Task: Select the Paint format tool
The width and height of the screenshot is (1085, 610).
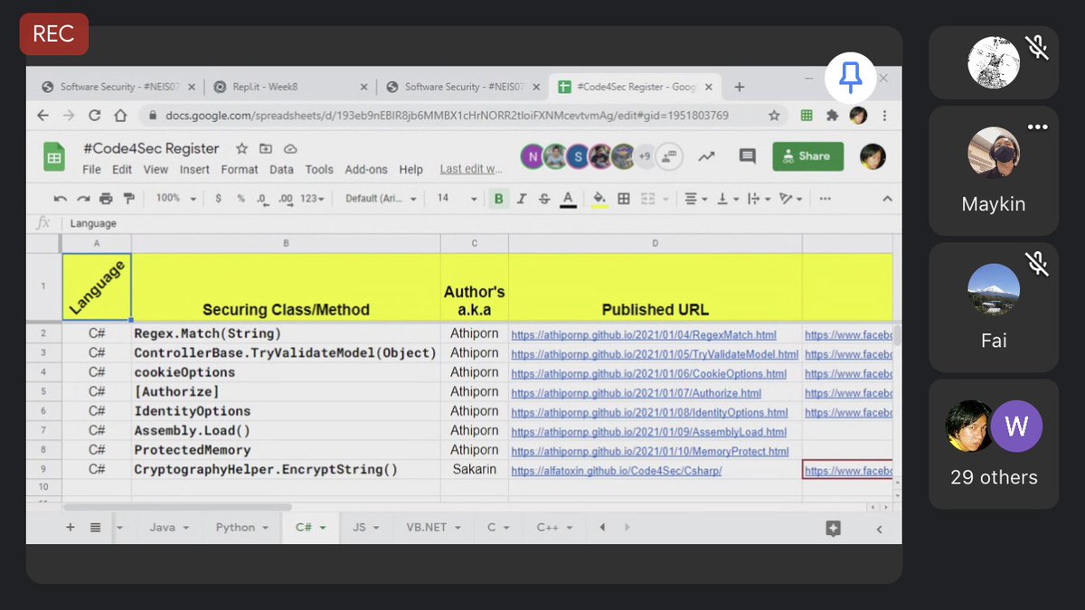Action: 128,199
